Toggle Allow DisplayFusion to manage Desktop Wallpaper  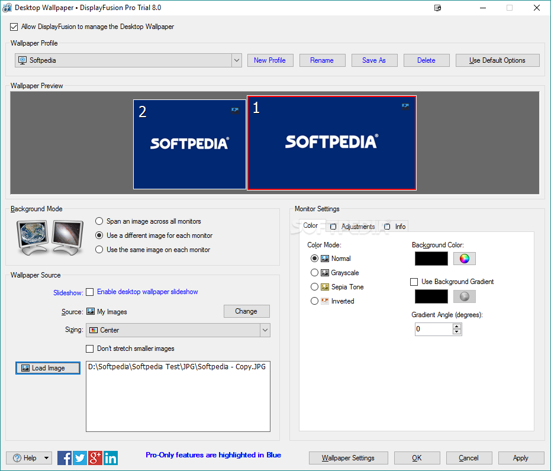point(14,27)
